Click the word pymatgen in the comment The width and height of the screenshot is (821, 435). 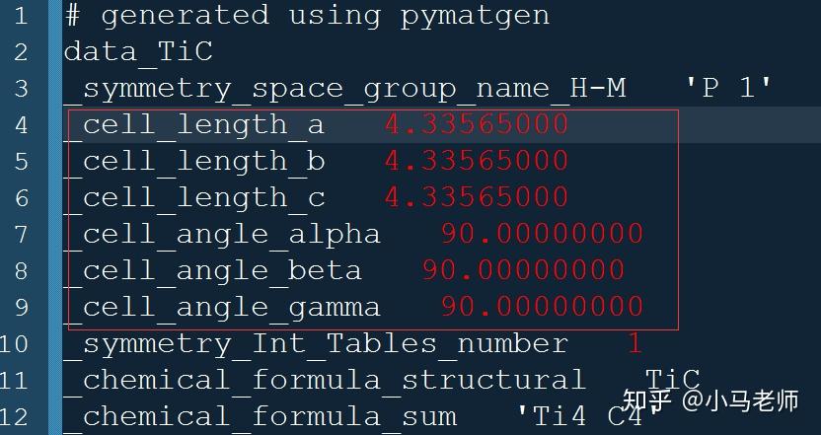(475, 16)
